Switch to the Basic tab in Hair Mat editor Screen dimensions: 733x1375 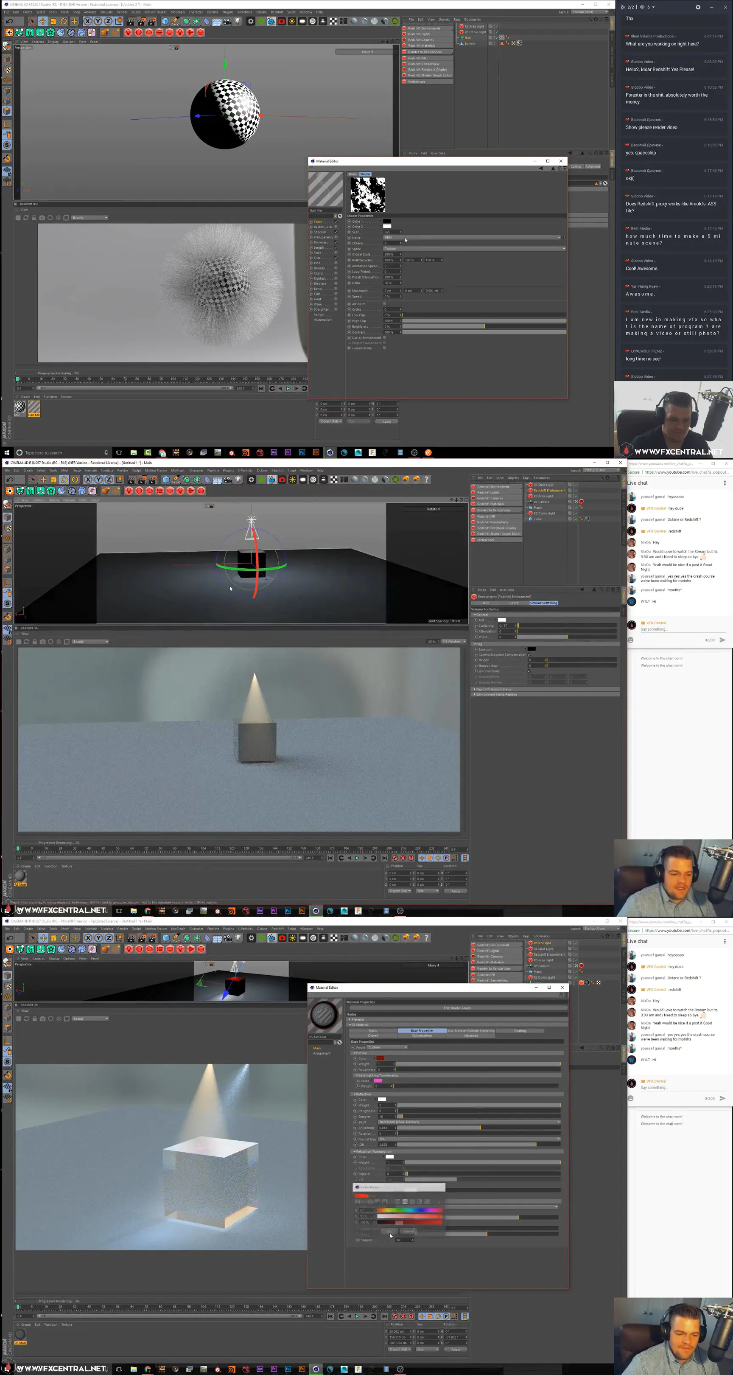353,174
